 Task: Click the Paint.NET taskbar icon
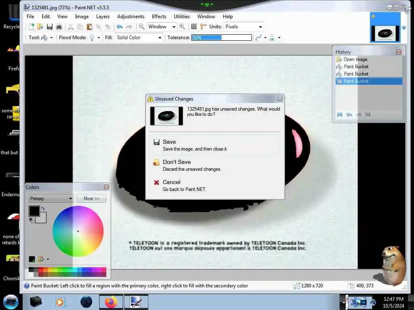pyautogui.click(x=136, y=302)
